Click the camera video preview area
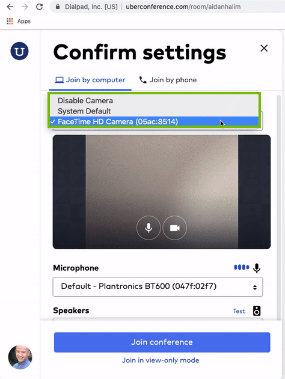This screenshot has width=285, height=379. tap(162, 192)
